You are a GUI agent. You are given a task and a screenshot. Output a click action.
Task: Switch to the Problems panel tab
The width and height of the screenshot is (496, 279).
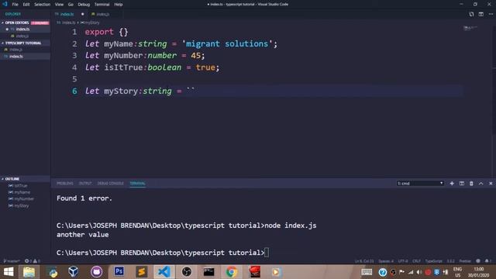(65, 184)
